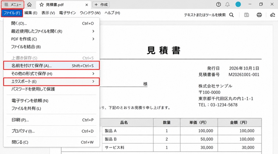Image resolution: width=278 pixels, height=154 pixels.
Task: Open the 電子サイン menu
Action: click(67, 13)
